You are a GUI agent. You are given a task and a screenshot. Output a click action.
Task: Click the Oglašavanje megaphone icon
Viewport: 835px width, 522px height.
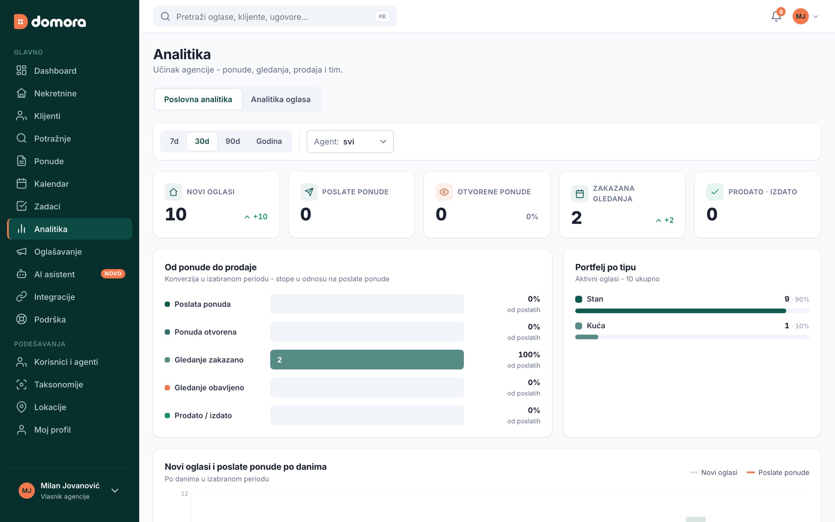(x=21, y=251)
